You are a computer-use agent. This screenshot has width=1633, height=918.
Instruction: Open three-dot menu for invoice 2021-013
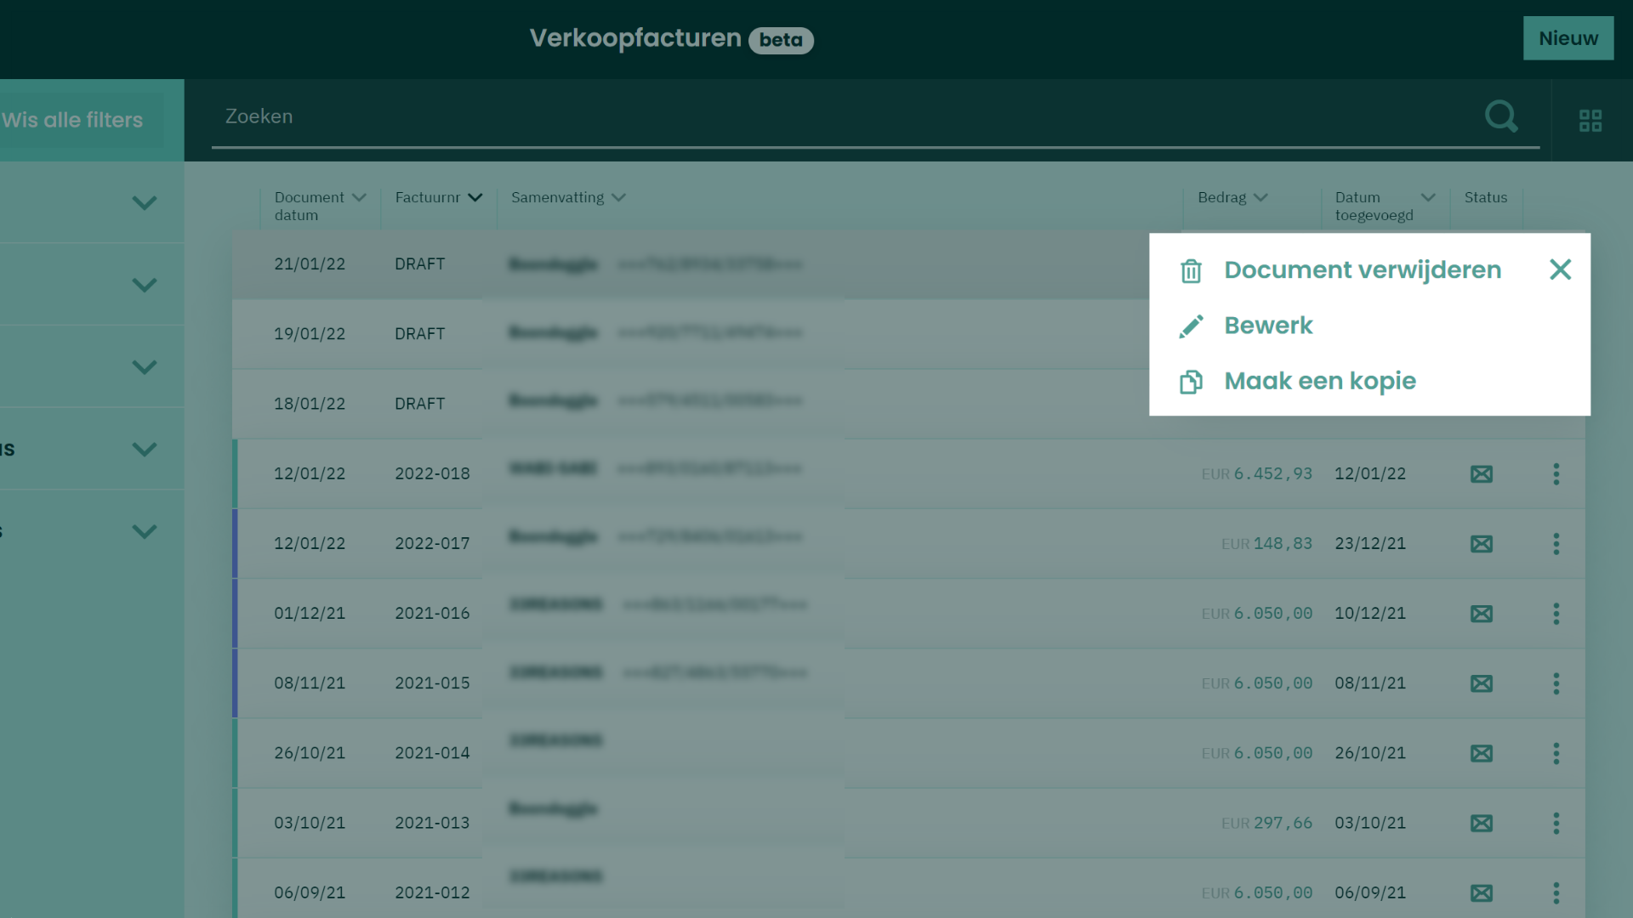(1556, 823)
